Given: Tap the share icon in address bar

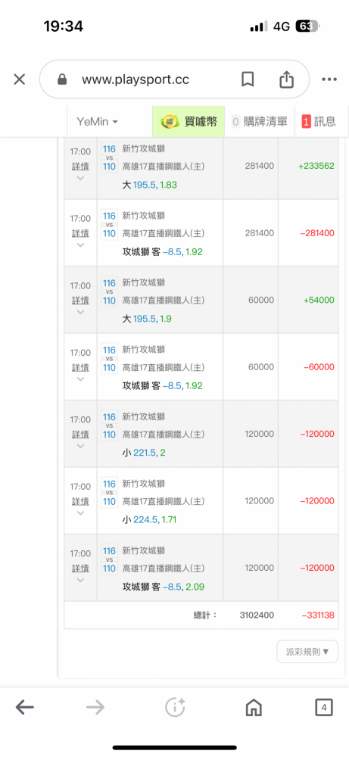Looking at the screenshot, I should [x=287, y=79].
